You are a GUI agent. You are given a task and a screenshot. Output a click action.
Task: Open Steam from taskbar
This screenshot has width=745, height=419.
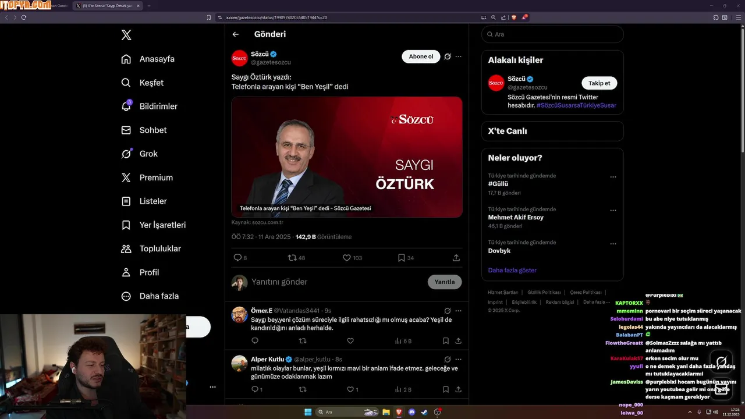pyautogui.click(x=424, y=412)
